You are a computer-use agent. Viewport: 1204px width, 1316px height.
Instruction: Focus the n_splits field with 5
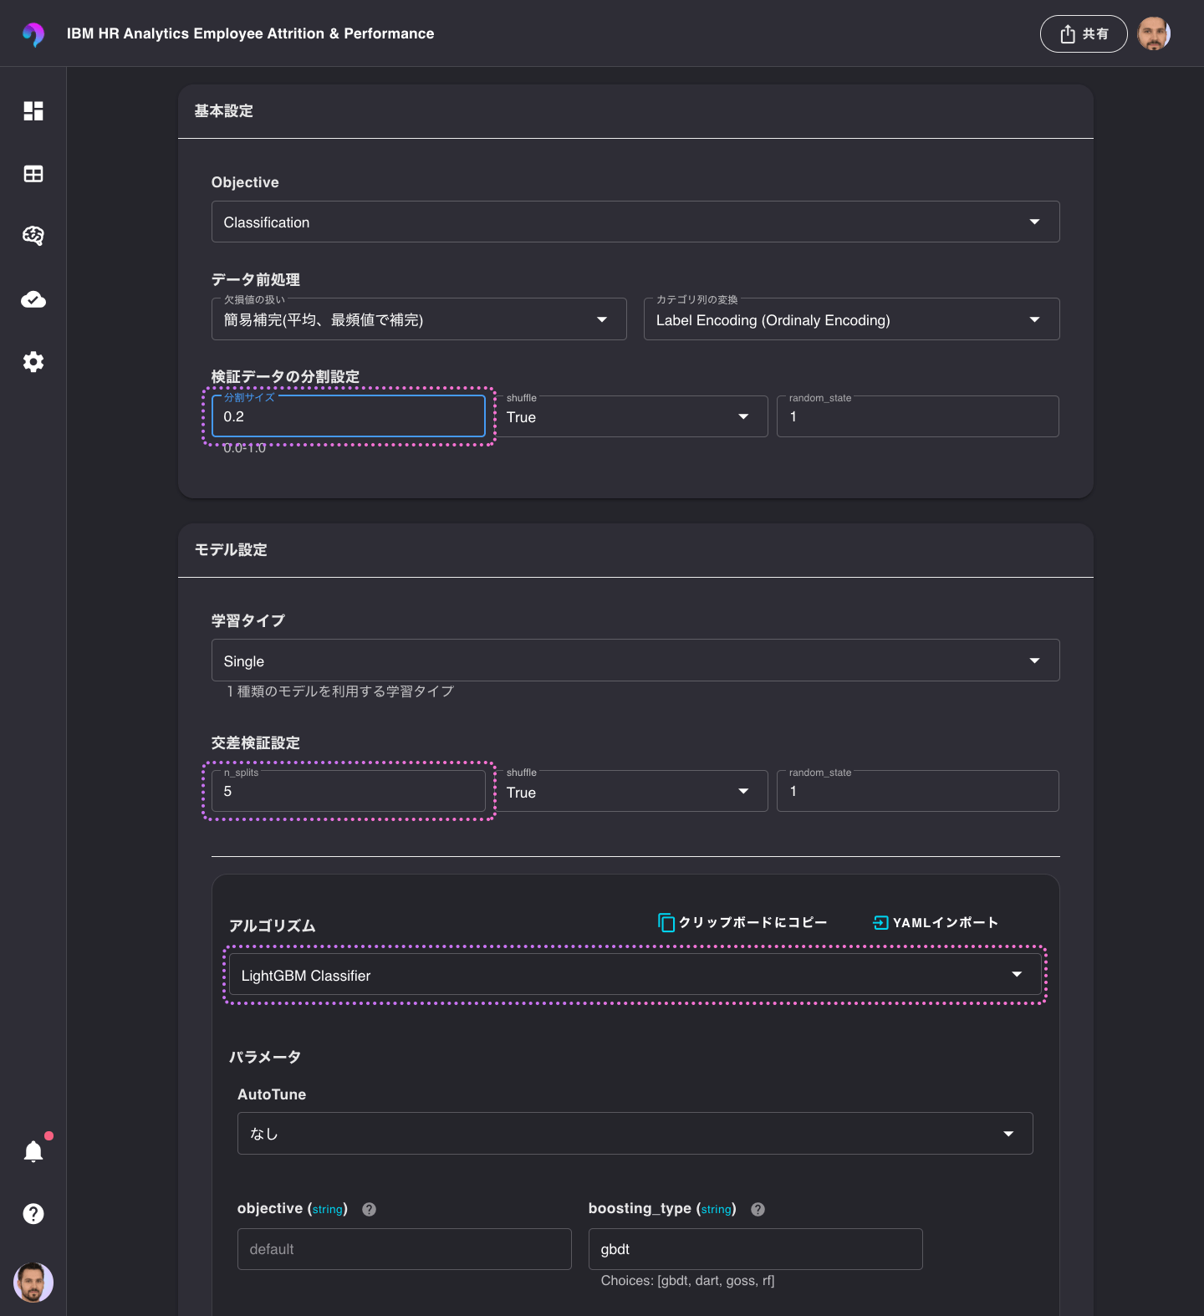pos(349,791)
